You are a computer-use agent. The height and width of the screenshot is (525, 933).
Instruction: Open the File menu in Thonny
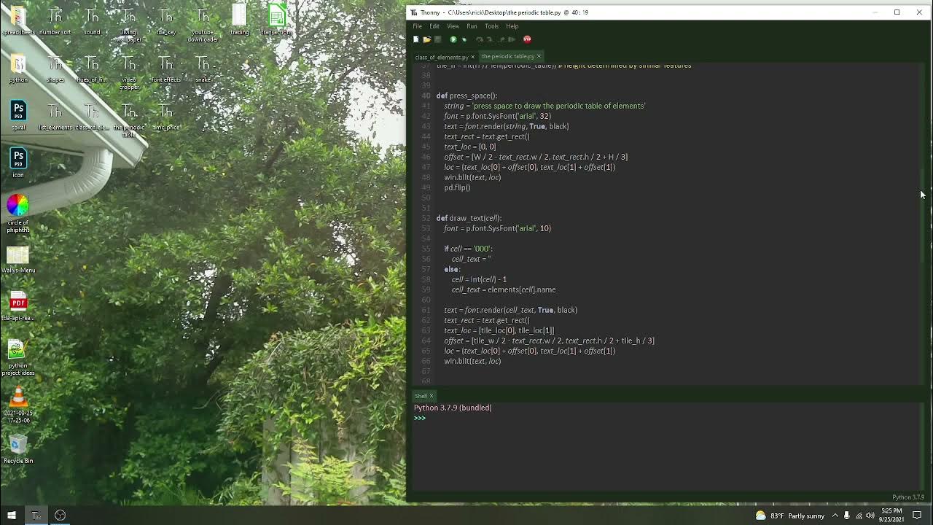(x=418, y=26)
